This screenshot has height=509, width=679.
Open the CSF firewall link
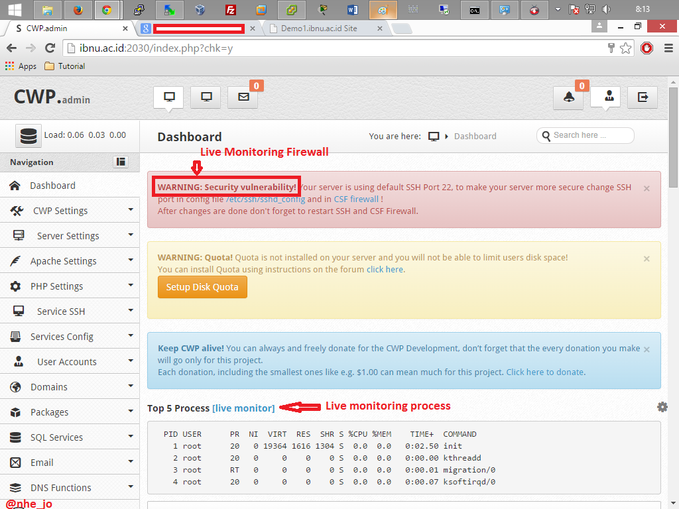pos(356,199)
